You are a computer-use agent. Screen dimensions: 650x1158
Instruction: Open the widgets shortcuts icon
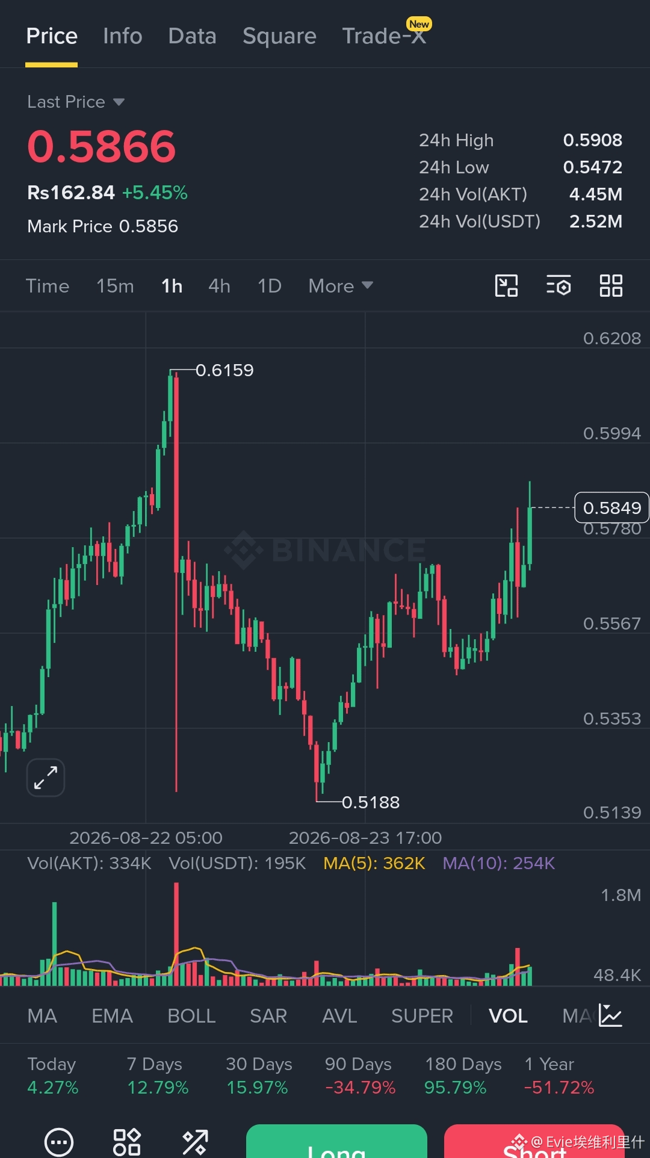click(x=127, y=1142)
